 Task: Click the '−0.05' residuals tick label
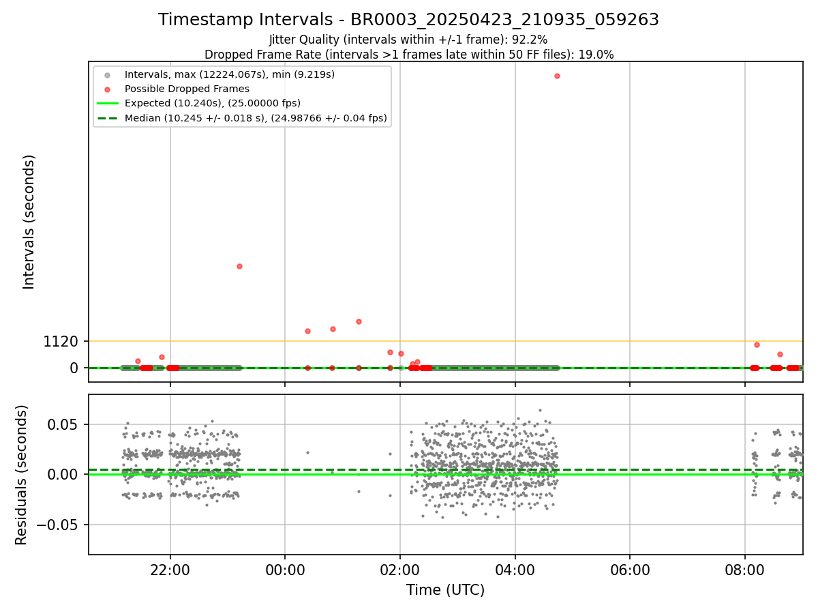click(x=57, y=525)
